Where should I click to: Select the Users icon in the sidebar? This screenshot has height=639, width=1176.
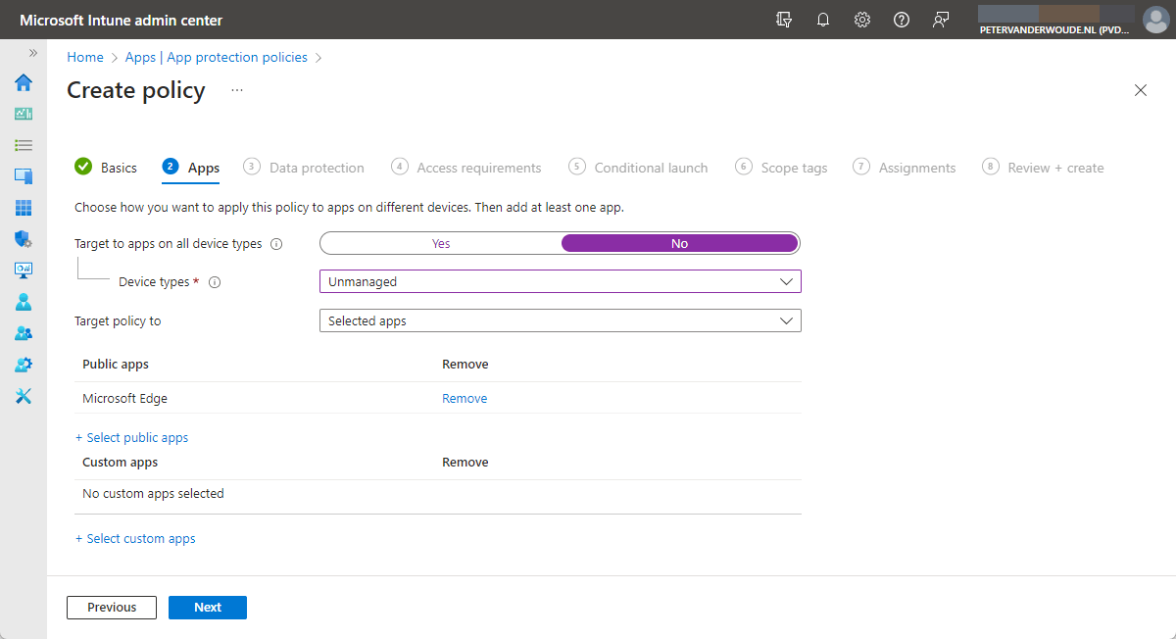point(23,302)
